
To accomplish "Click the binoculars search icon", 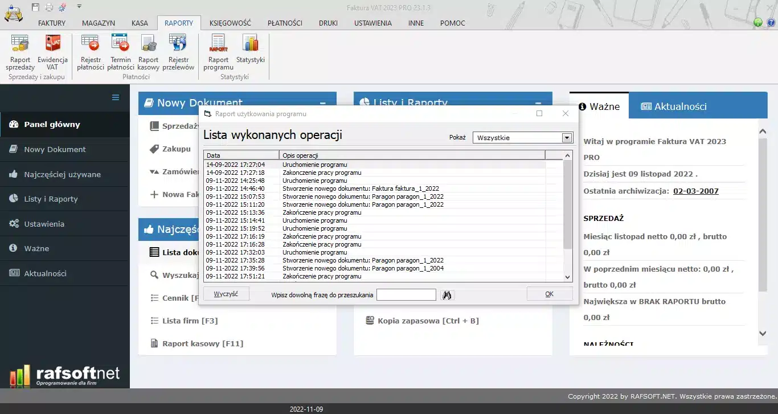I will 447,294.
